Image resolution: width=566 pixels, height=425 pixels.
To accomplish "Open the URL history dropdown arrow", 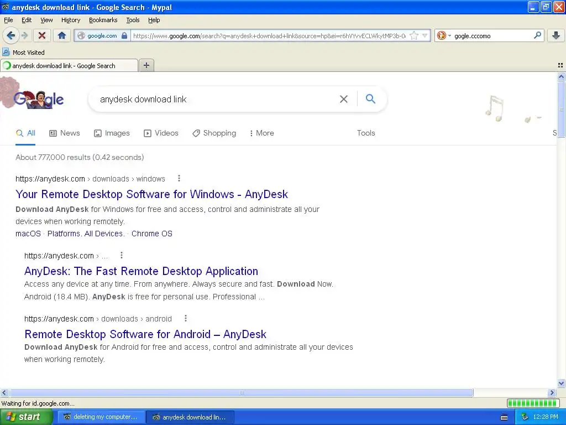I will 425,35.
